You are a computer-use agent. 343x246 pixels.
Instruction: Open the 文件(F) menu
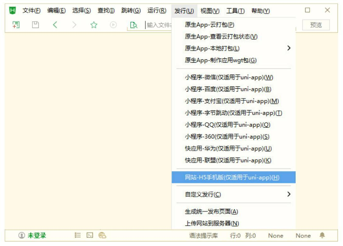tap(31, 10)
